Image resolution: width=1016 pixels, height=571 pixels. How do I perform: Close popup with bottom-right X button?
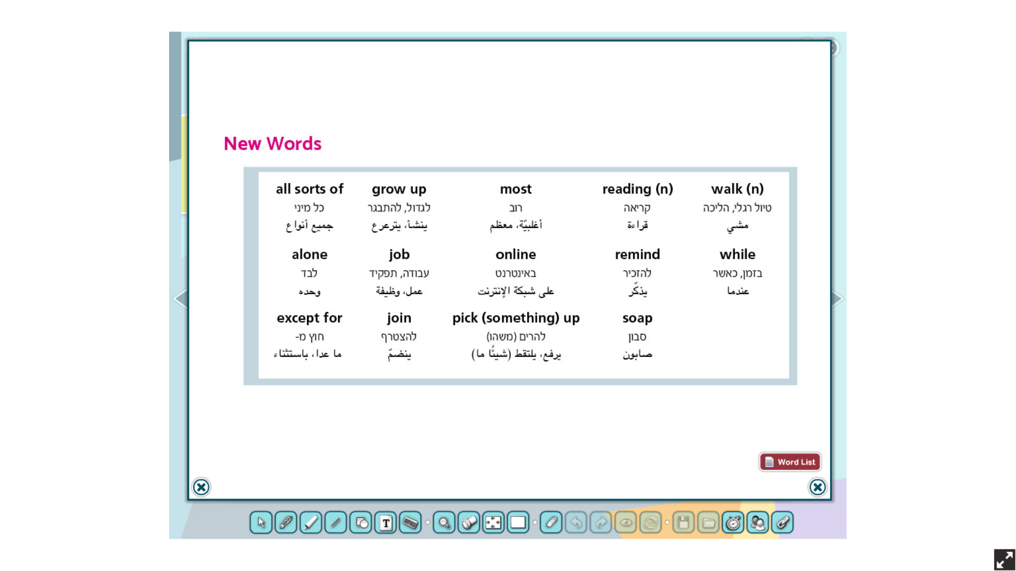pos(818,487)
